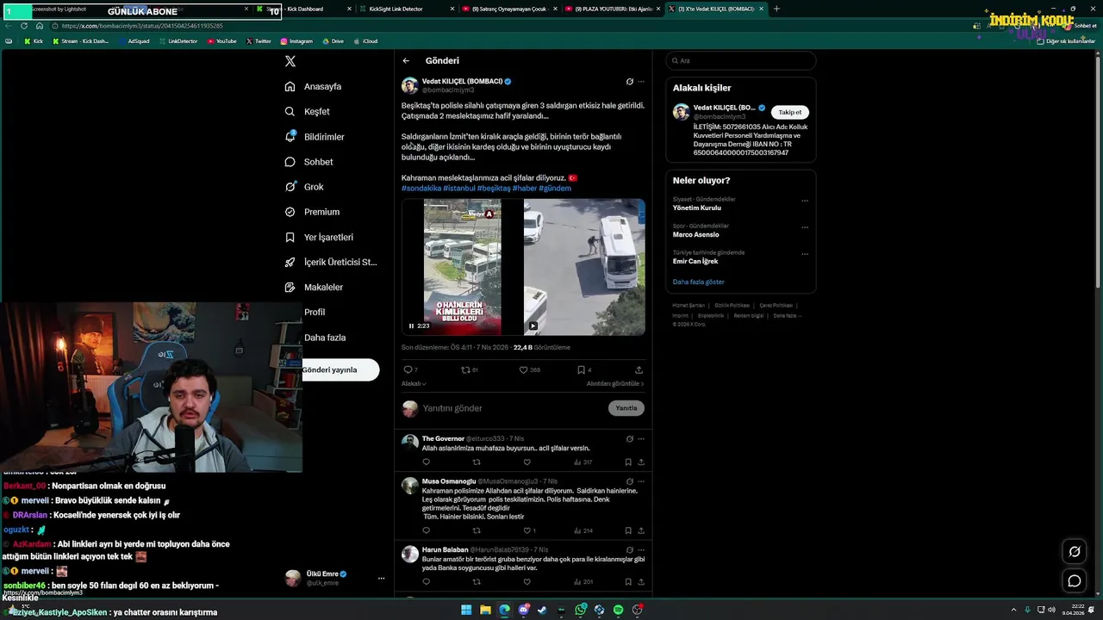
Task: Click the Ara search field
Action: (x=740, y=61)
